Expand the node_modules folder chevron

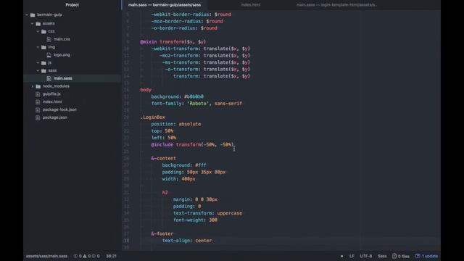(32, 86)
